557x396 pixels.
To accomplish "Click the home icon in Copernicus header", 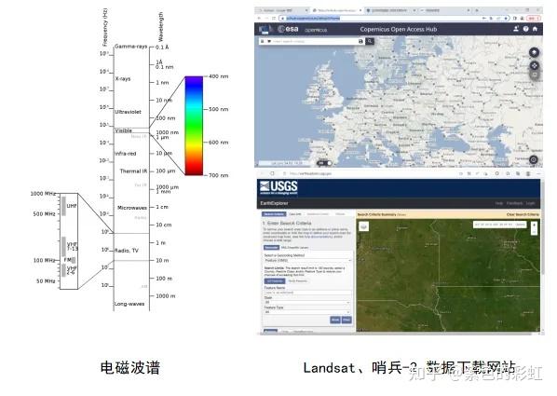I will pos(535,29).
